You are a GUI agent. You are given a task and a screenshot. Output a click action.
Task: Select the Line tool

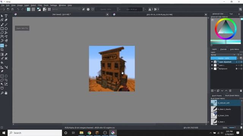6,25
